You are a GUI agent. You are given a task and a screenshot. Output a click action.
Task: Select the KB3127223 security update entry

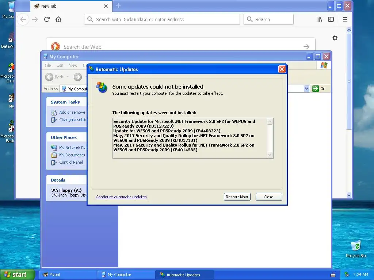click(x=184, y=124)
